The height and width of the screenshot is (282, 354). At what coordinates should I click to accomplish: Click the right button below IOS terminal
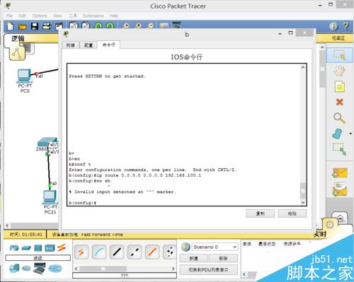point(292,213)
